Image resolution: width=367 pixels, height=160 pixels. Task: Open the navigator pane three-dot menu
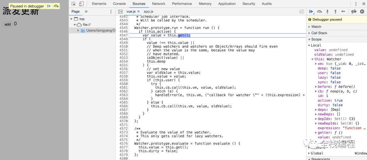[x=111, y=12]
